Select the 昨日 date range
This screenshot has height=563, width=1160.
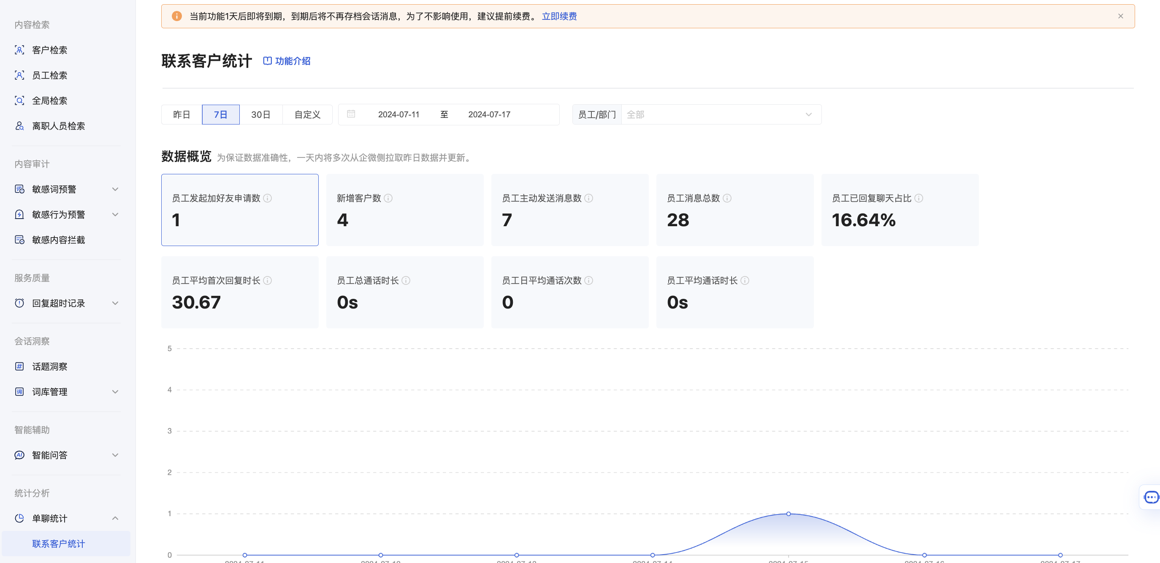(182, 114)
